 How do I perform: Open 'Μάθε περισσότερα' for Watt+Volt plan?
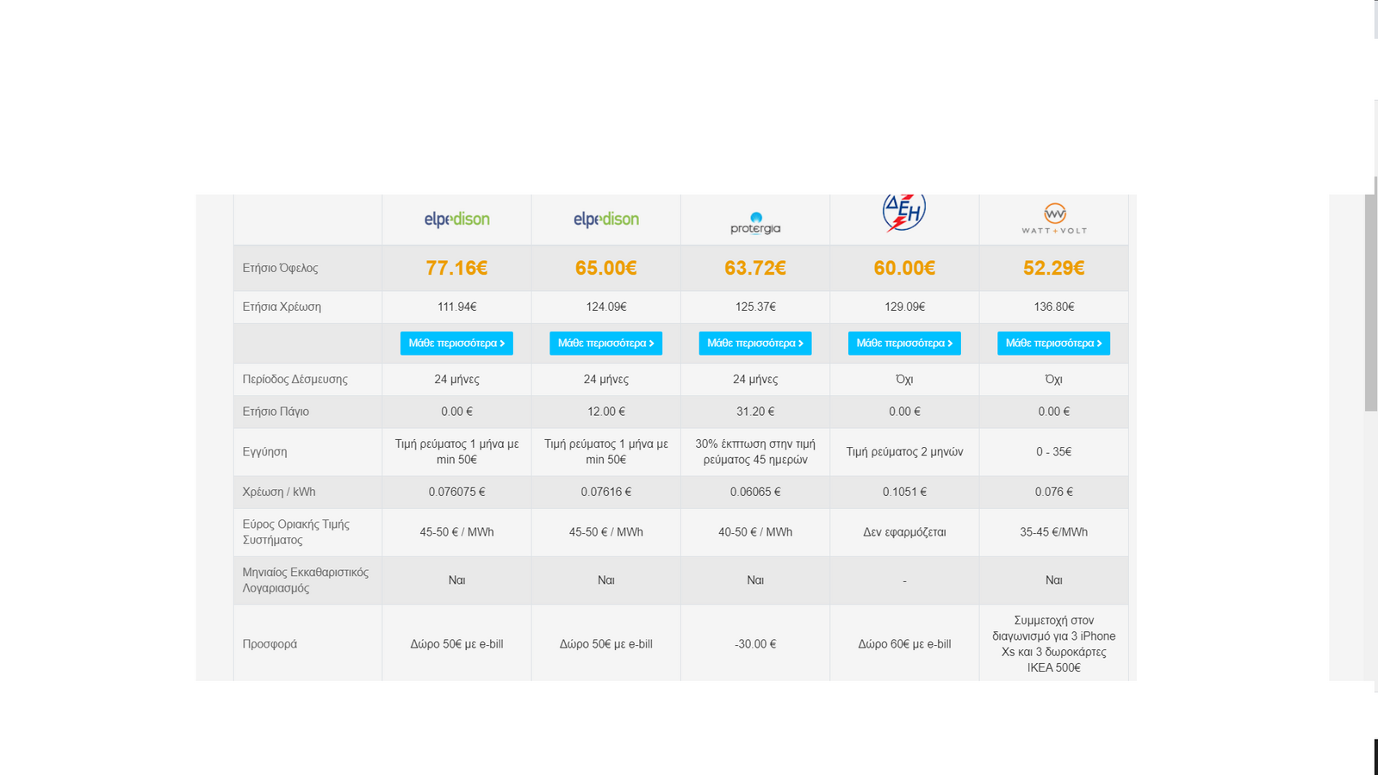tap(1054, 343)
